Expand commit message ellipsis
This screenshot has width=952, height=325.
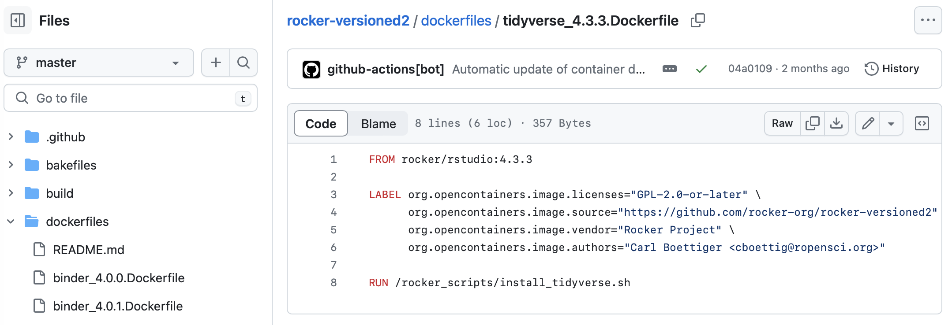(669, 69)
